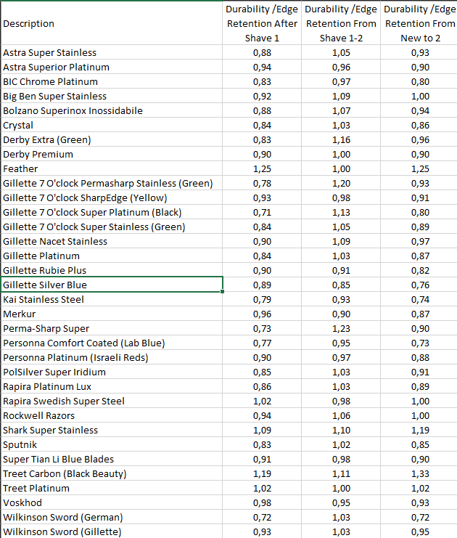The height and width of the screenshot is (538, 457).
Task: Select Treet Carbon's 1,33 New to 2 value
Action: 419,474
